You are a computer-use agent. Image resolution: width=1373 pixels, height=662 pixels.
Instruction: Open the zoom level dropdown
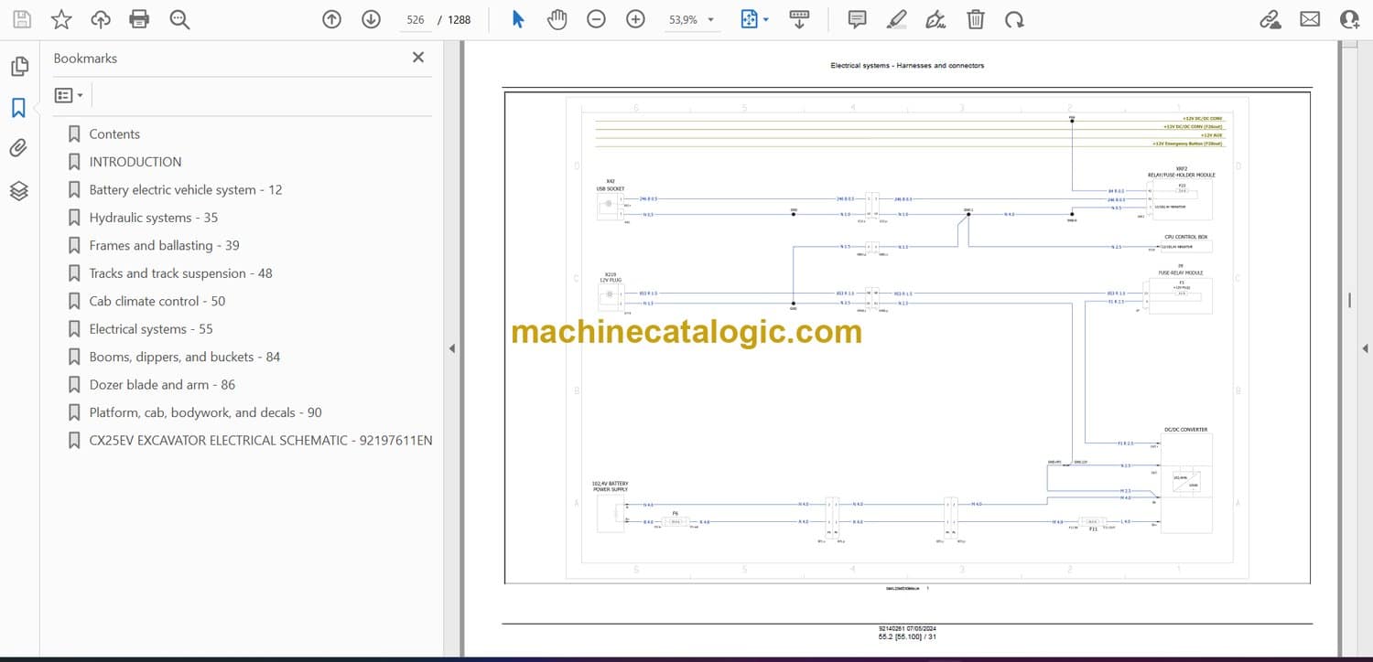tap(710, 19)
